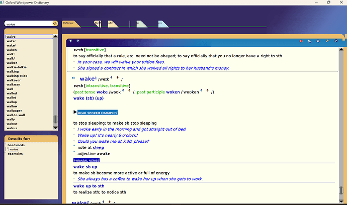This screenshot has width=347, height=205.
Task: Click the 'wake up to sth' phrasal verb heading
Action: 89,186
